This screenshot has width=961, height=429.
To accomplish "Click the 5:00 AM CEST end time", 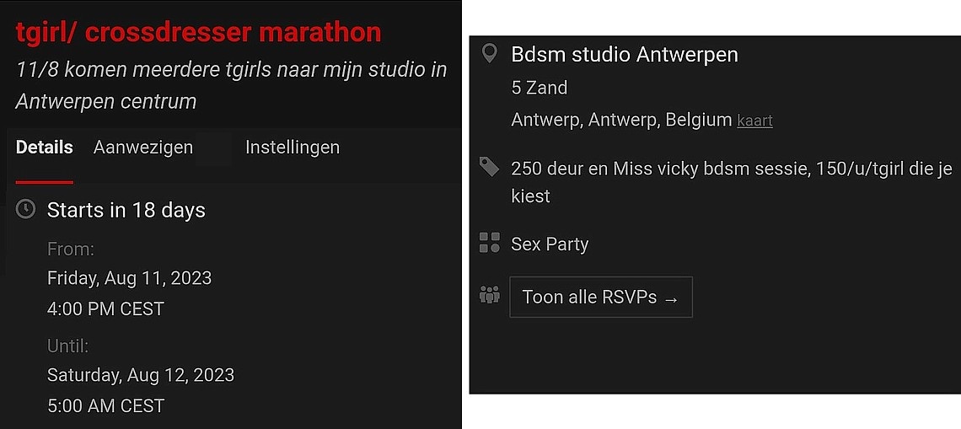I will tap(105, 406).
